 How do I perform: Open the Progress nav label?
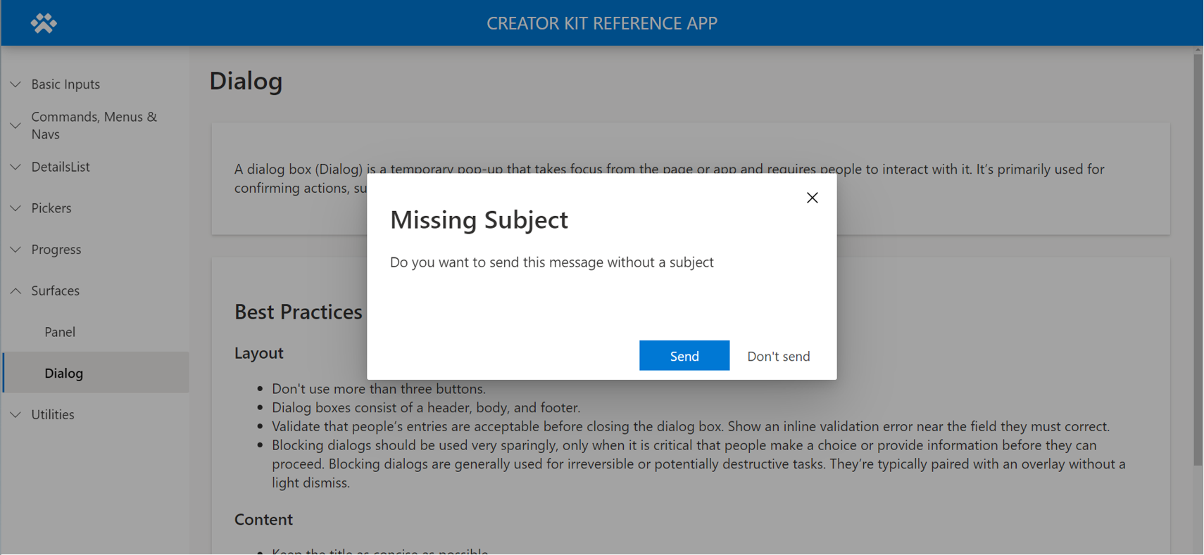[56, 250]
